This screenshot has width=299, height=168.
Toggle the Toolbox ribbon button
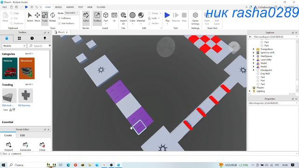[97, 17]
